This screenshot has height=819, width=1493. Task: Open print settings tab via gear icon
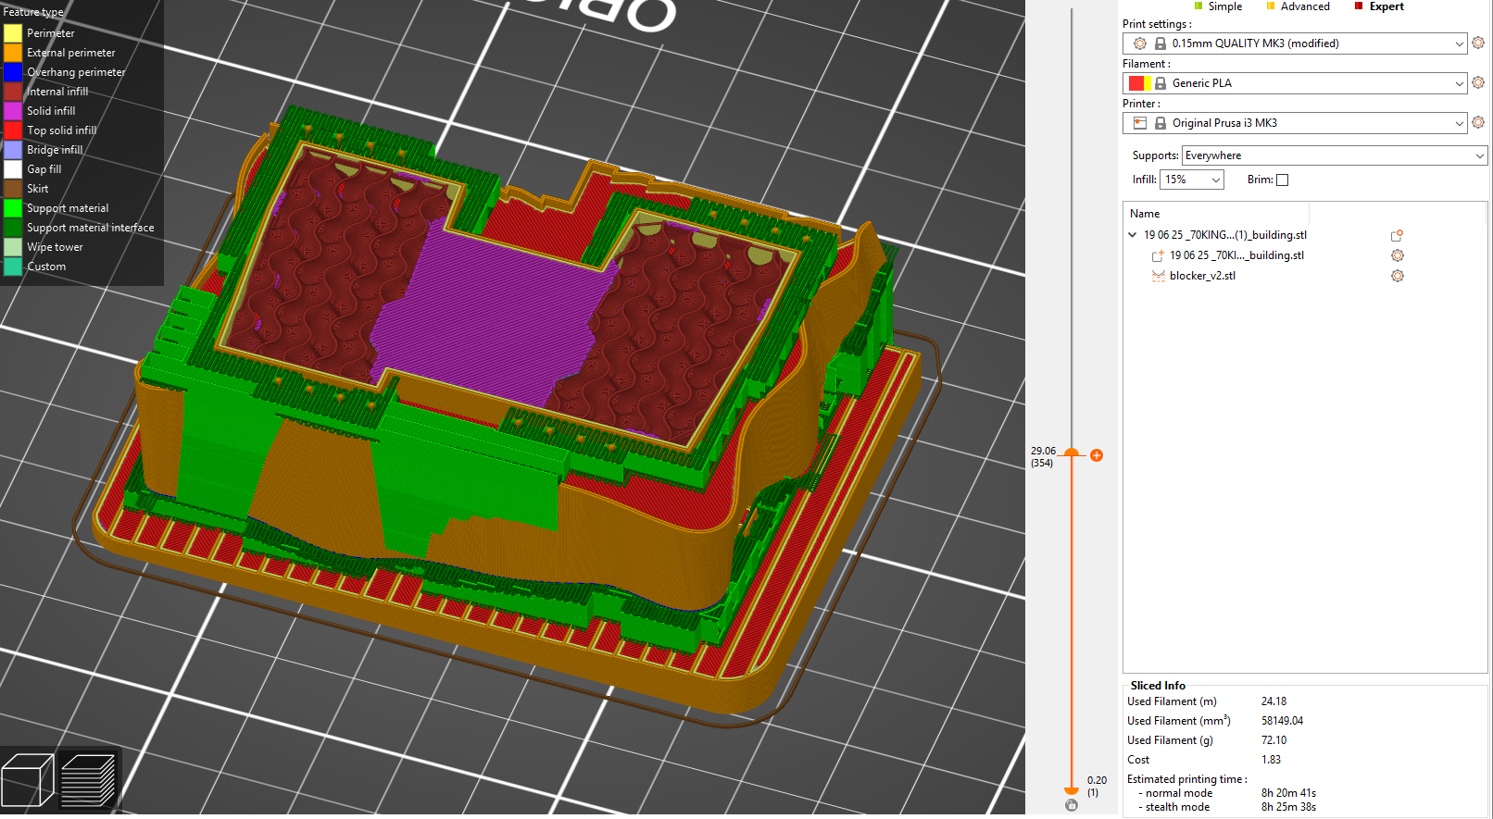(1478, 43)
